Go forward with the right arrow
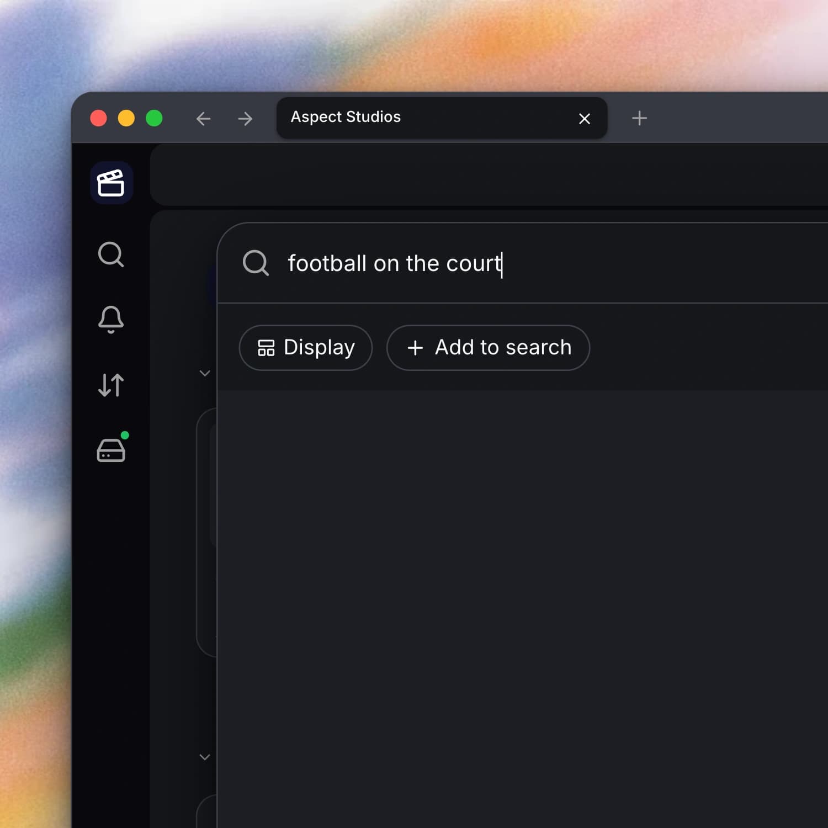828x828 pixels. coord(245,119)
